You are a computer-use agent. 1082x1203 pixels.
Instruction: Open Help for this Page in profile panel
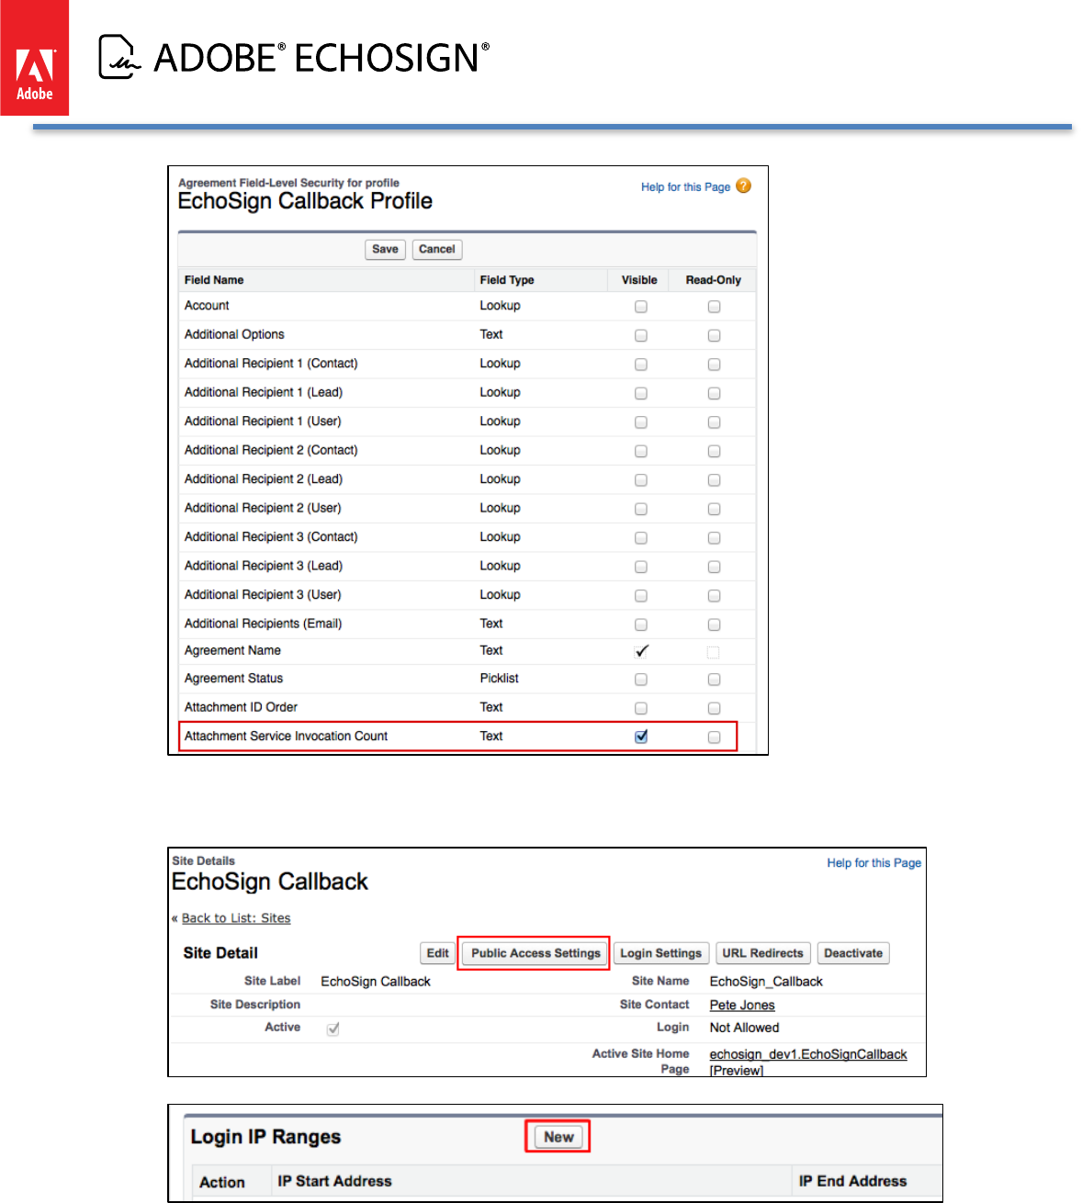[x=685, y=187]
